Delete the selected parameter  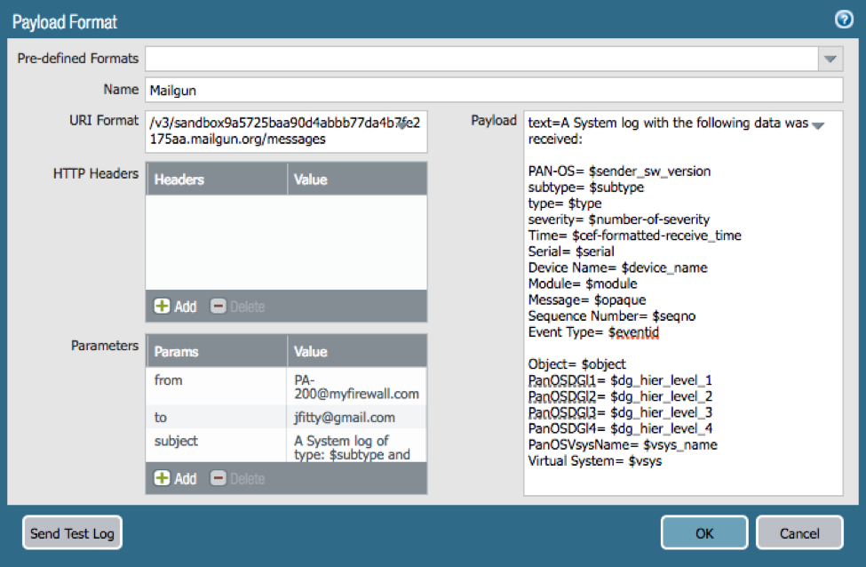(237, 478)
